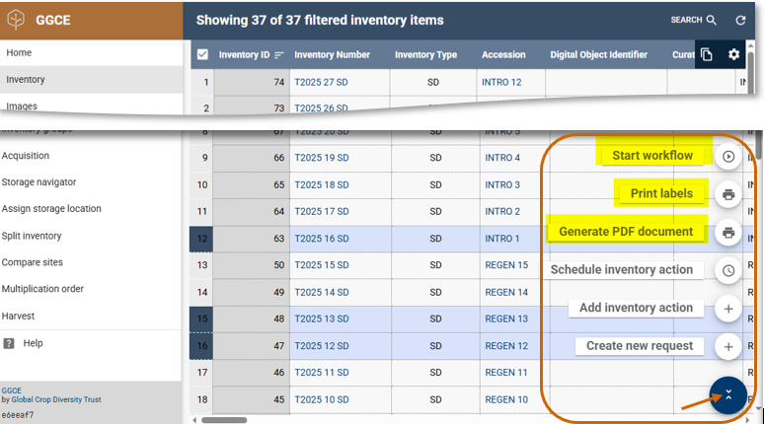Click the Generate PDF document printer icon
The image size is (765, 424).
click(728, 233)
